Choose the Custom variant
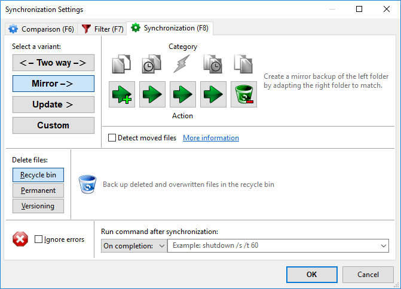 53,125
